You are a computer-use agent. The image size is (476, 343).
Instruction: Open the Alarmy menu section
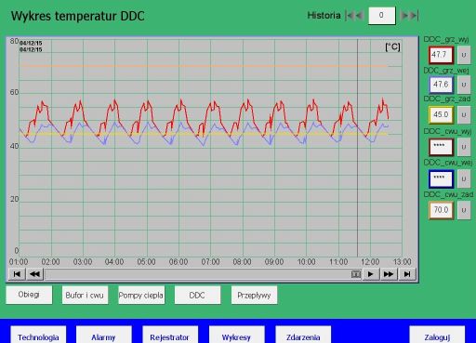tap(103, 336)
